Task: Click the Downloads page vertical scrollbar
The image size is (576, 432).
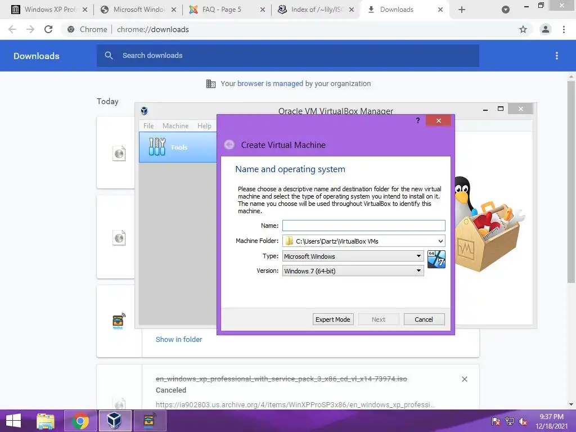Action: [571, 182]
